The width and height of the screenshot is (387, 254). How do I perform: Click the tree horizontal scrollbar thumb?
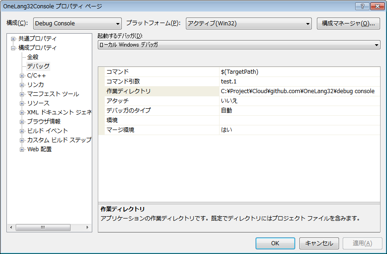coord(43,227)
